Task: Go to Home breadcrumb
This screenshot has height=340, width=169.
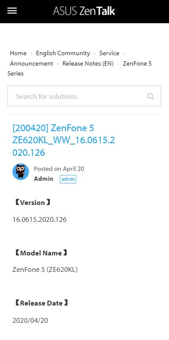Action: coord(18,53)
